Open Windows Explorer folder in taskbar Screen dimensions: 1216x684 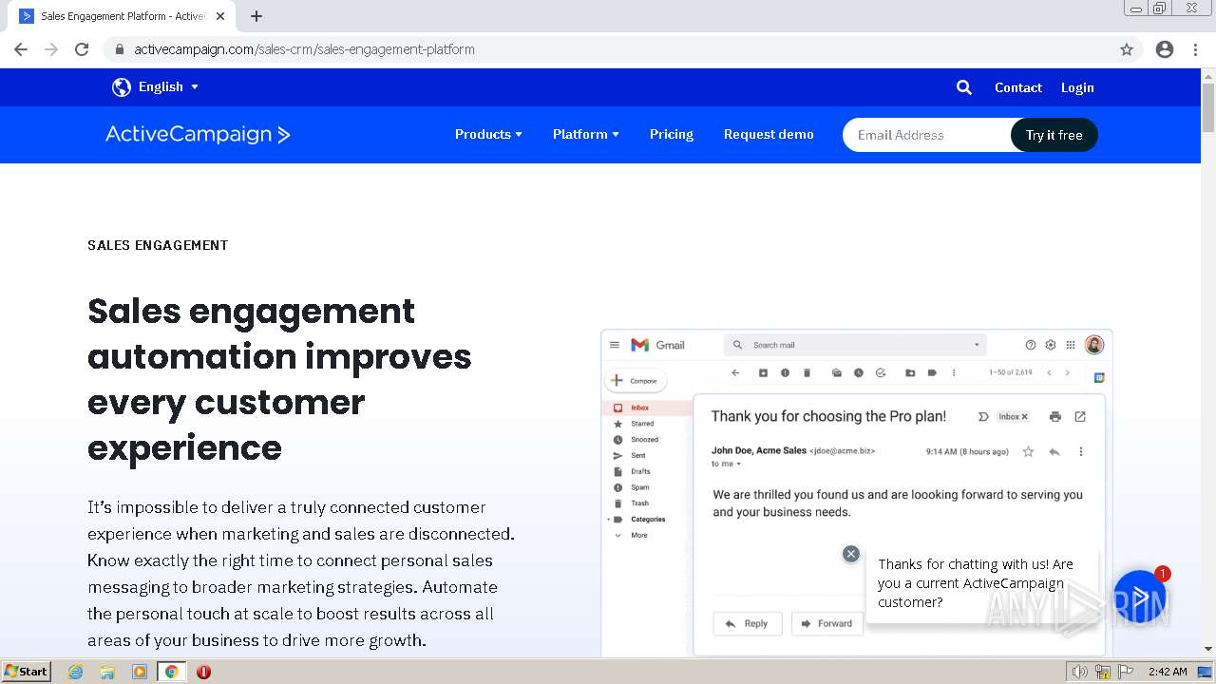point(107,672)
